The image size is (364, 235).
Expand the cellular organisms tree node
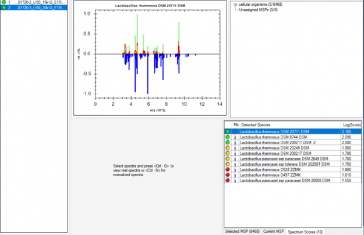click(x=235, y=5)
